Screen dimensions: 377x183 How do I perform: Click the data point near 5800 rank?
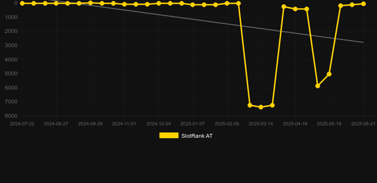click(x=318, y=86)
